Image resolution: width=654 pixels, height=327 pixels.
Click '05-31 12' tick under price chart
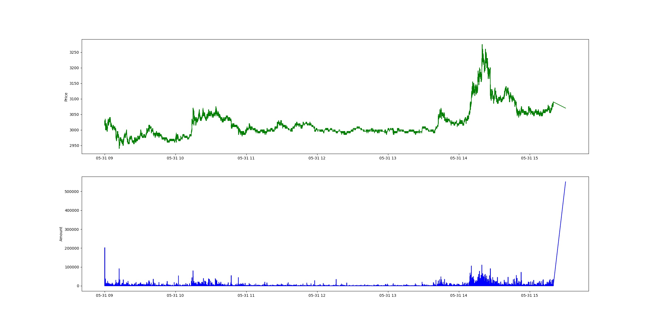pyautogui.click(x=317, y=158)
